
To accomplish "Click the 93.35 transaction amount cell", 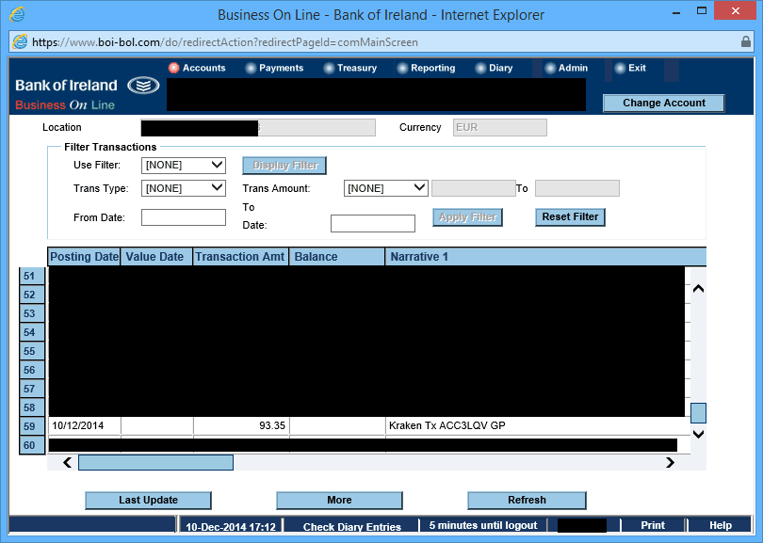I will pos(241,426).
